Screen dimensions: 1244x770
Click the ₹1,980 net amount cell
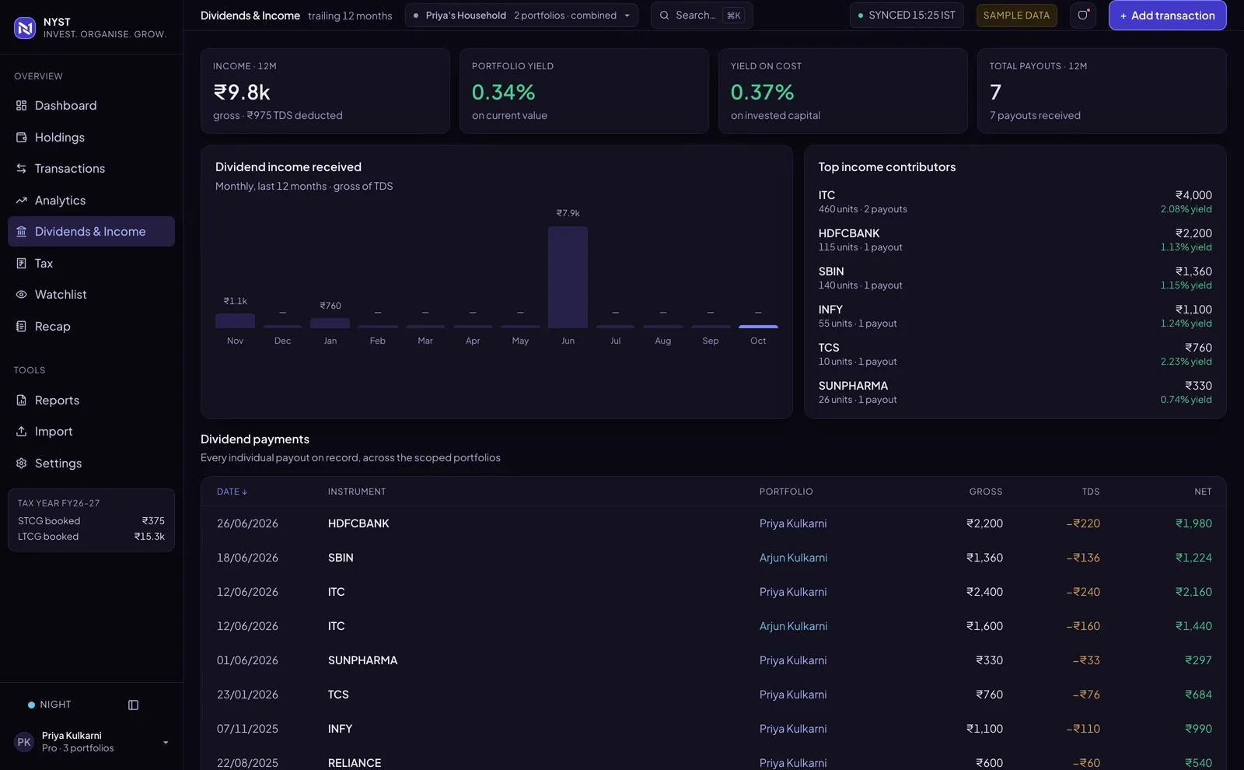coord(1193,523)
